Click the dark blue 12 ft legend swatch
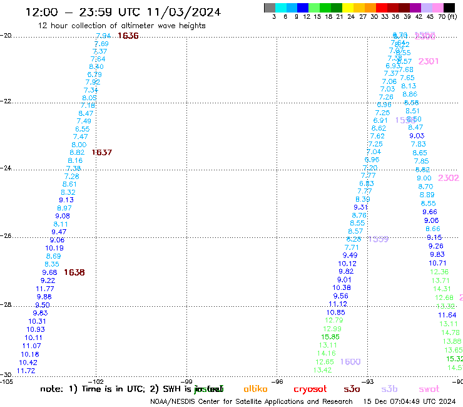 [x=303, y=8]
